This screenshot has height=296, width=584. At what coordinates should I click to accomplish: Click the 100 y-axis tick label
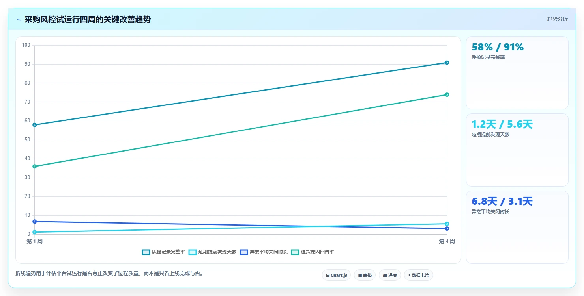coord(26,45)
